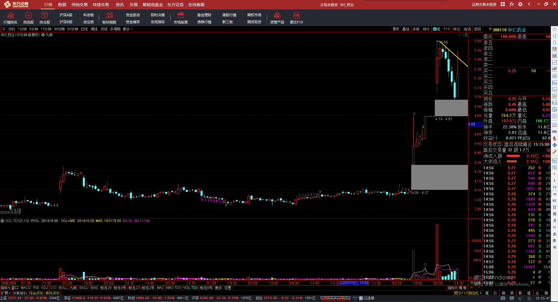558x302 pixels.
Task: Click the 复权 button
Action: tap(396, 29)
